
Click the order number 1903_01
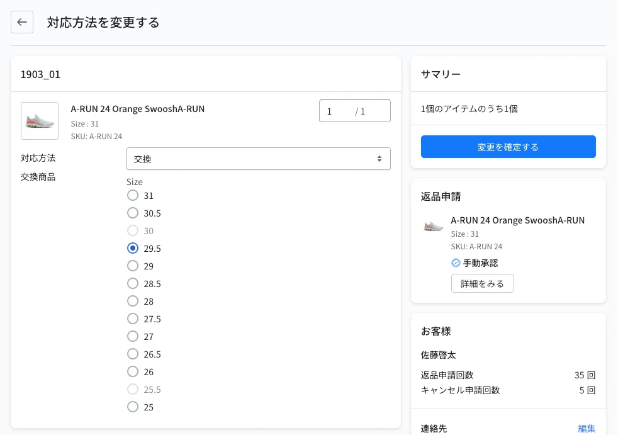tap(40, 74)
